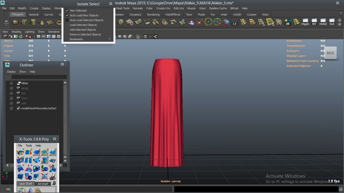Expand the Nikkie node in Outliner

(x=11, y=83)
